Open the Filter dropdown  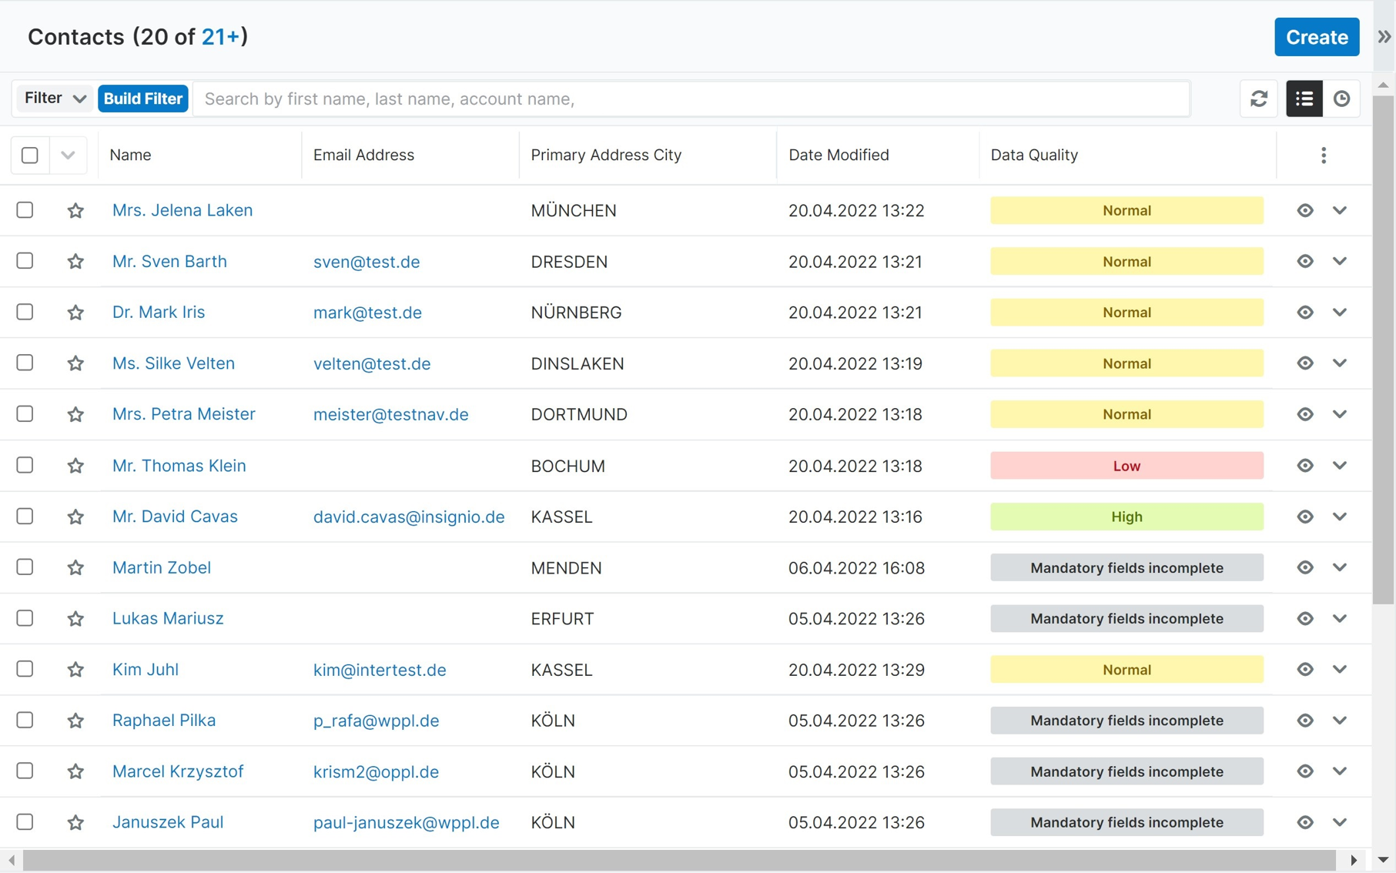(54, 99)
